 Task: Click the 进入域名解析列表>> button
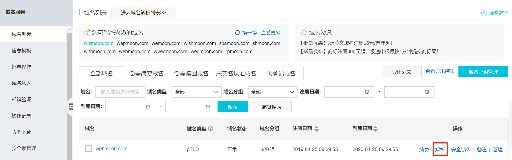(144, 12)
